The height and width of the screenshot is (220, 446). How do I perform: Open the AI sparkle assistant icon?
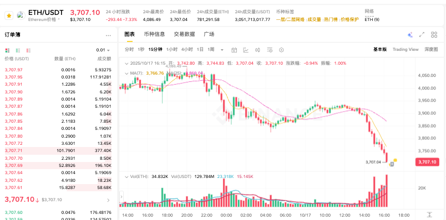click(x=410, y=35)
